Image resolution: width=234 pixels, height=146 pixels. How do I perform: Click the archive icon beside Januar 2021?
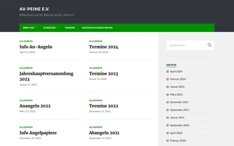point(167,118)
